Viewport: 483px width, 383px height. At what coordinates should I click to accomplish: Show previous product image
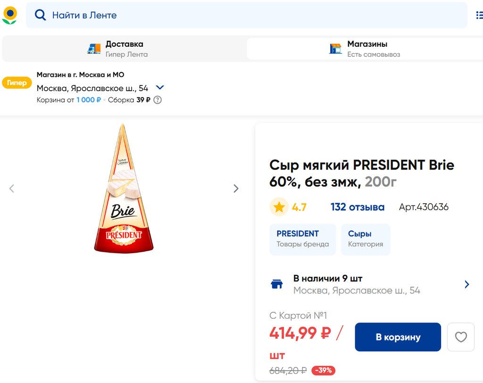pyautogui.click(x=12, y=188)
